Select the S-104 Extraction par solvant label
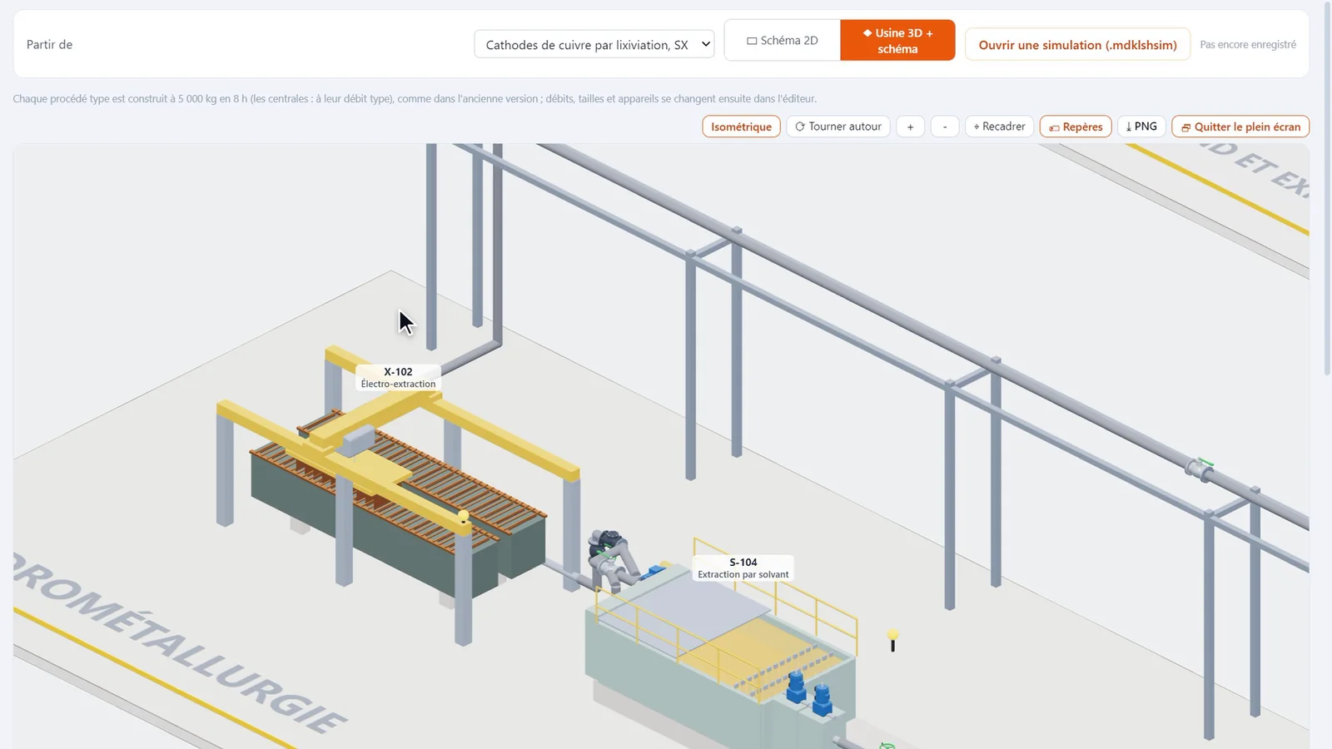 743,568
